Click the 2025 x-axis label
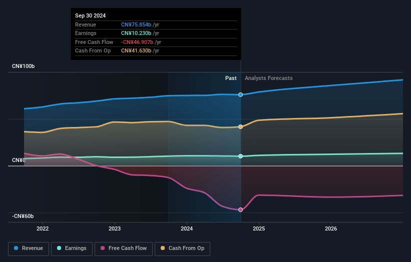The height and width of the screenshot is (262, 411). [259, 228]
